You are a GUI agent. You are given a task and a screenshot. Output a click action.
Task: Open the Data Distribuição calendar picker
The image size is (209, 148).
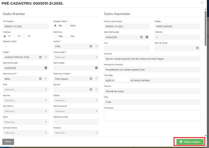pyautogui.click(x=46, y=68)
